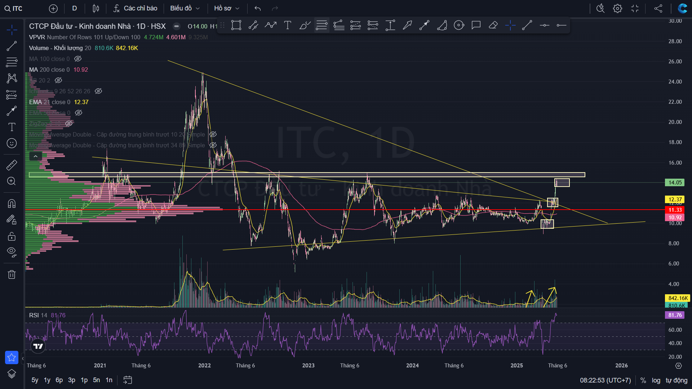Collapse the indicator legend chevron
Image resolution: width=692 pixels, height=389 pixels.
(x=36, y=156)
